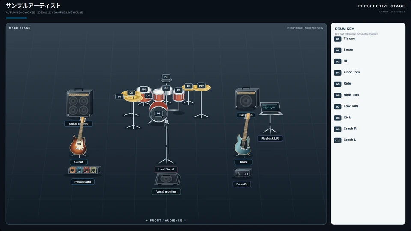The image size is (411, 231).
Task: Click the D10 badge in Drum Key
Action: pyautogui.click(x=338, y=140)
